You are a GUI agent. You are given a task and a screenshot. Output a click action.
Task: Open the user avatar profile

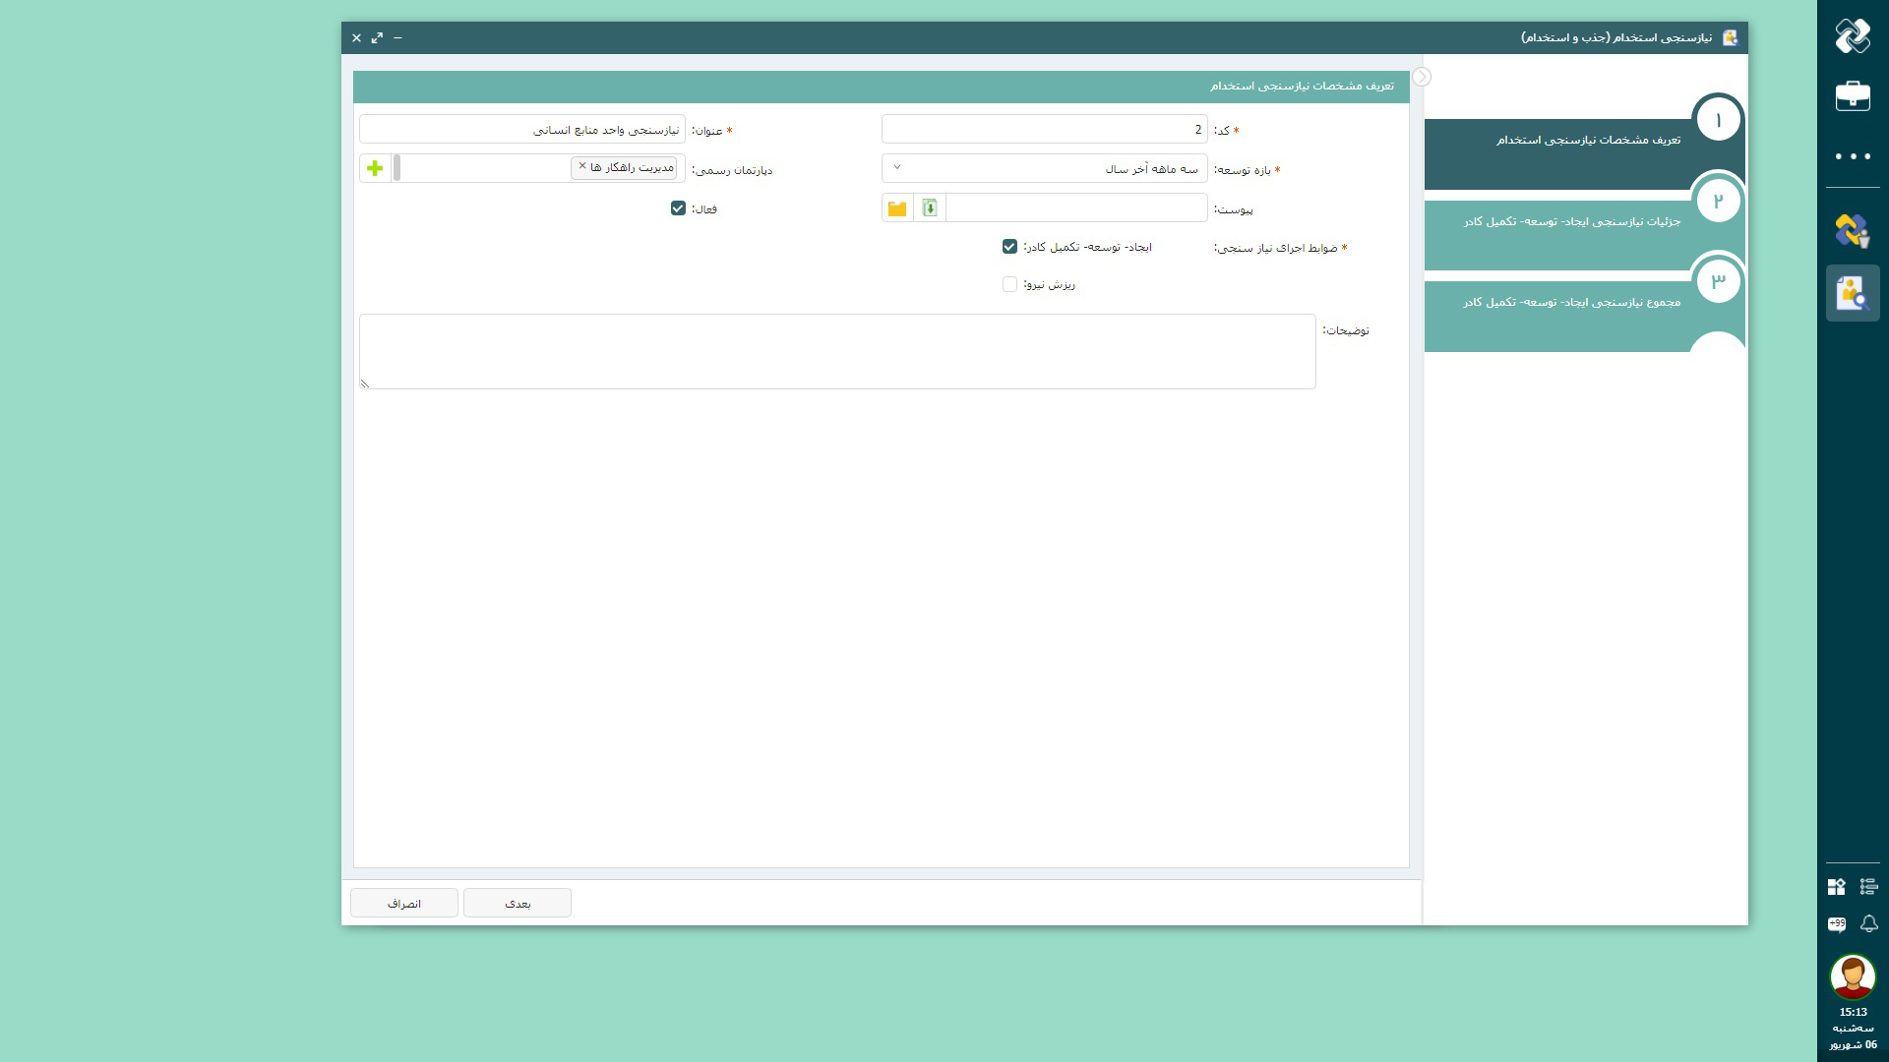[x=1853, y=976]
